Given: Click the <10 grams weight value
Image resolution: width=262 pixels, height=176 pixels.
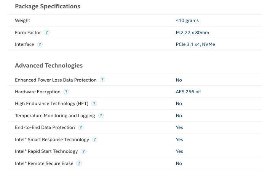Looking at the screenshot, I should point(187,20).
